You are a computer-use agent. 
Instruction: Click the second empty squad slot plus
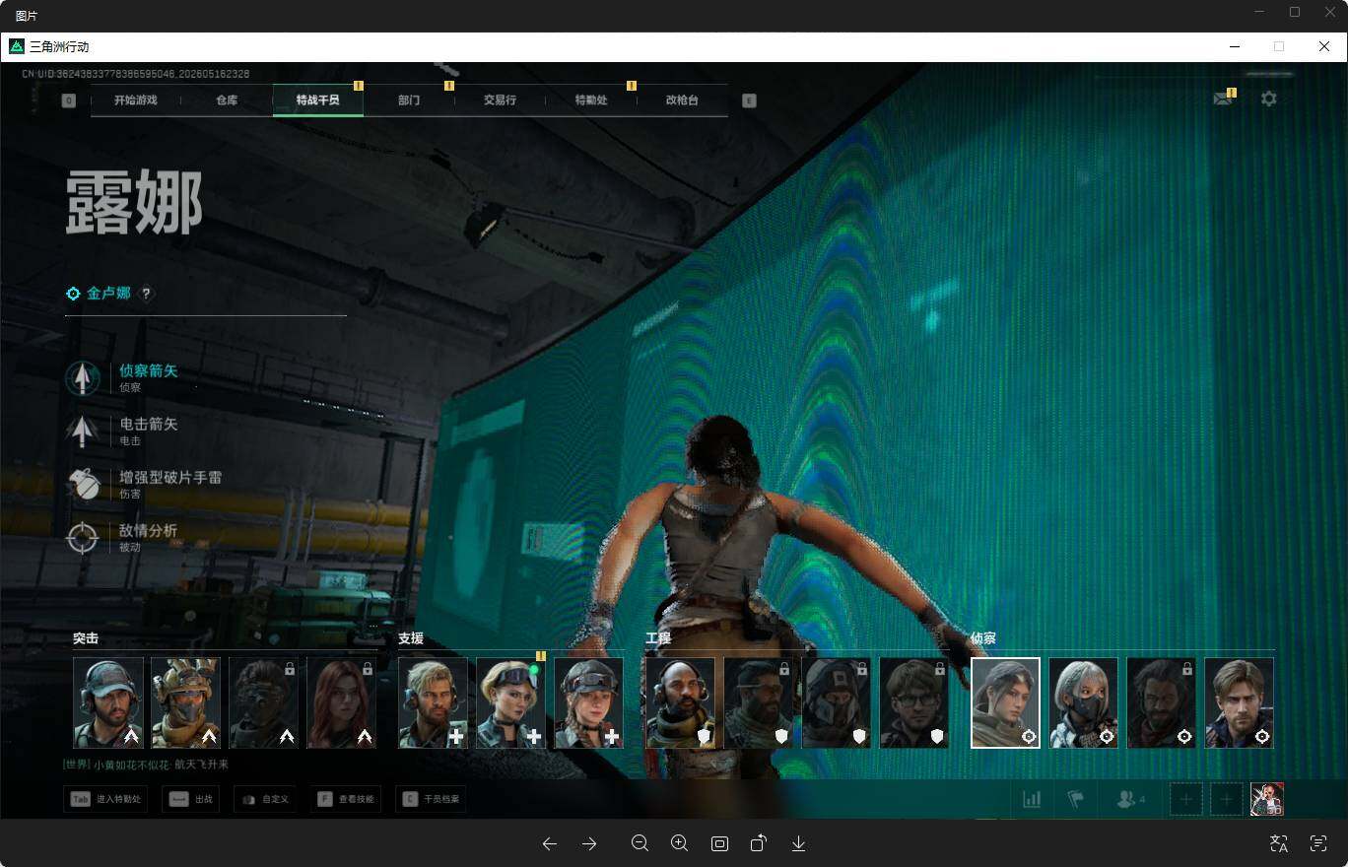pos(1227,799)
